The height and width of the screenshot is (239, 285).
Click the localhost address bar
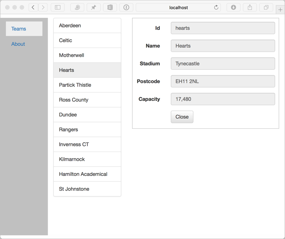[178, 7]
